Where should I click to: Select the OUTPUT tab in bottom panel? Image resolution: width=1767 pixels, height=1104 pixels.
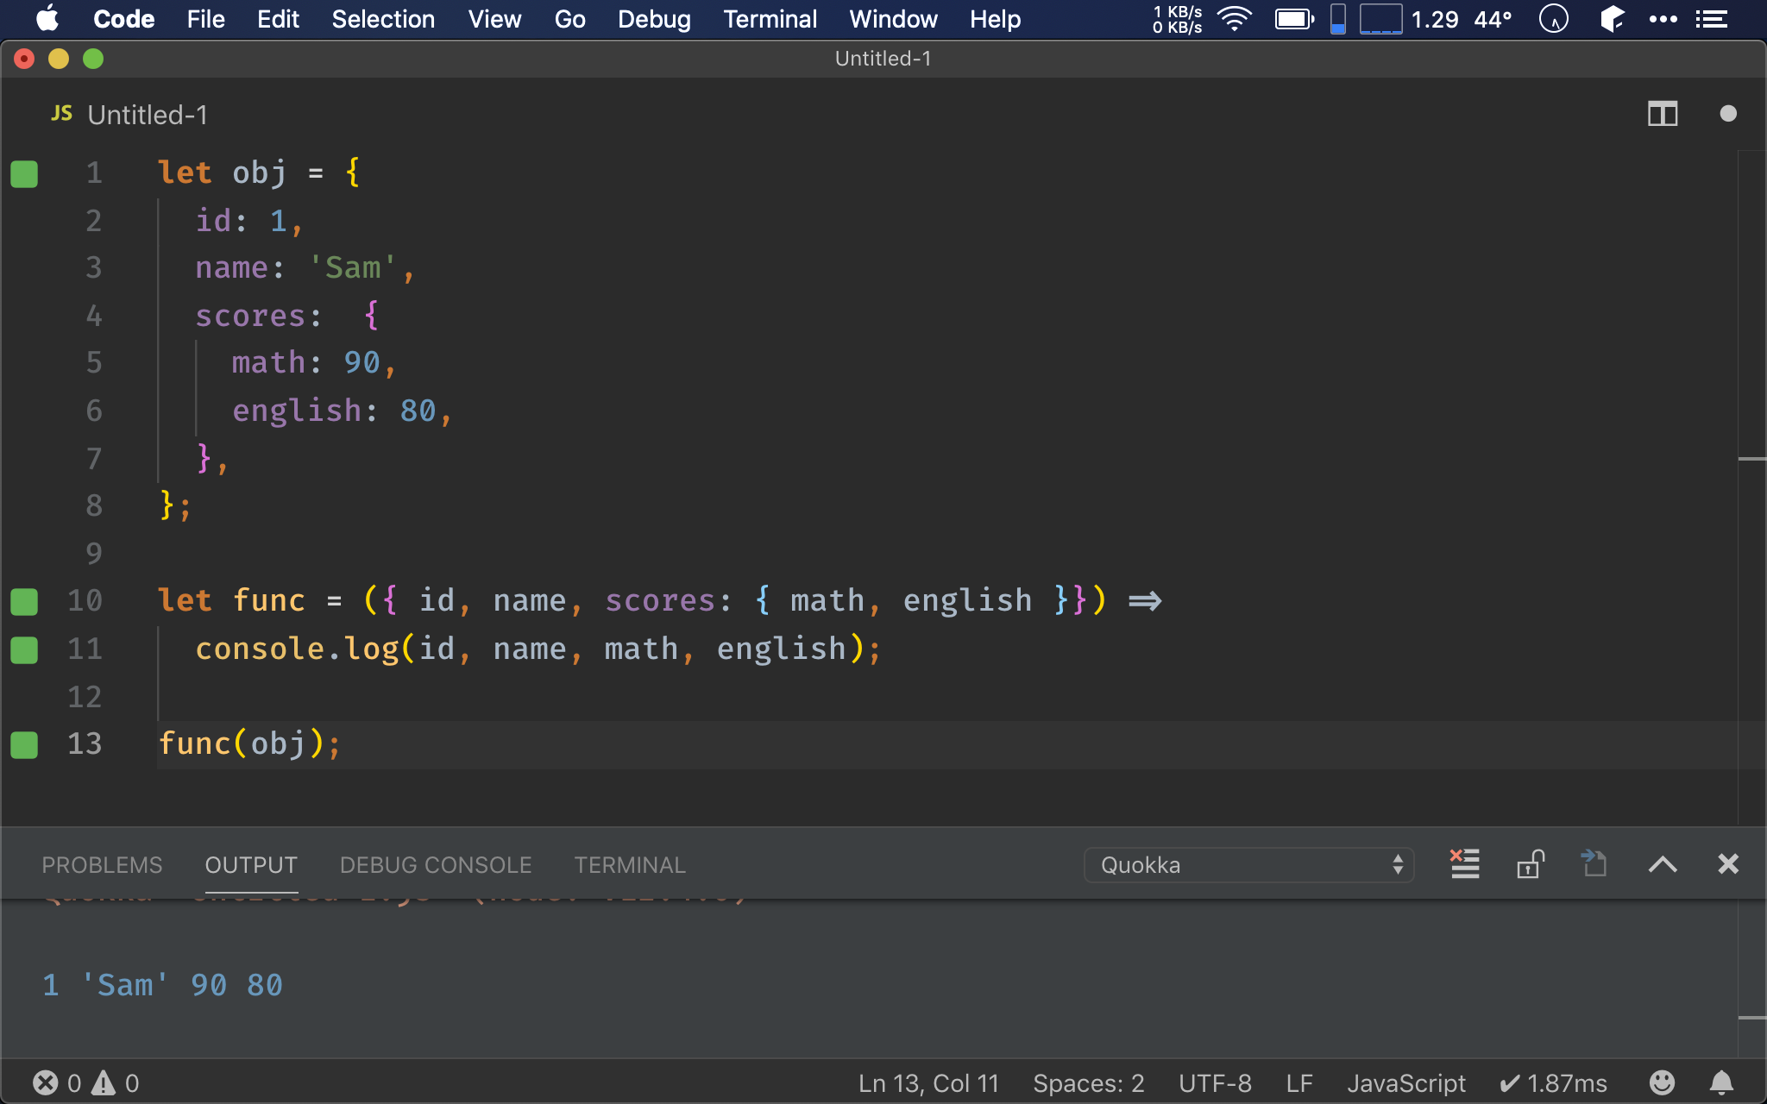pos(250,865)
